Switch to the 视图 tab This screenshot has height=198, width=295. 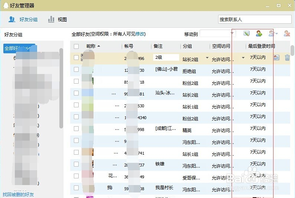click(x=58, y=19)
